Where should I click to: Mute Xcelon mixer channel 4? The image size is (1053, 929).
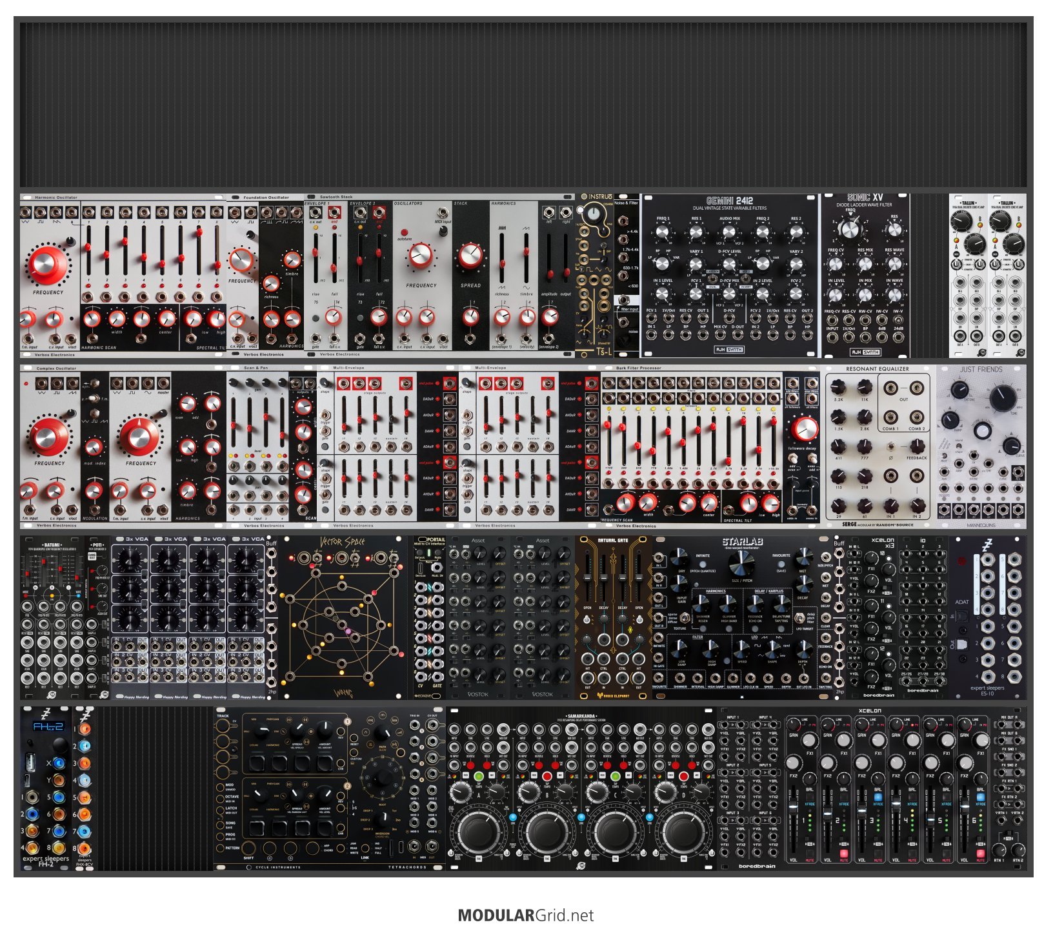(912, 854)
